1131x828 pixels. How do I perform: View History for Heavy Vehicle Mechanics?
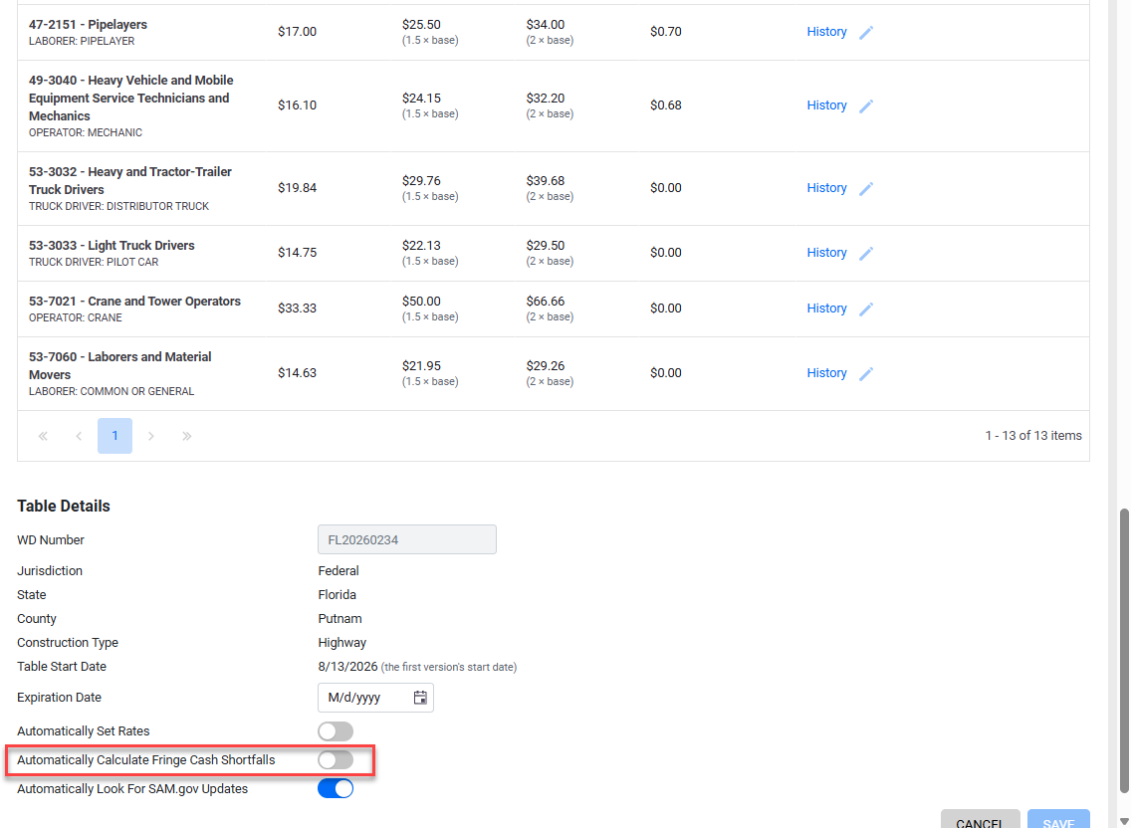tap(826, 105)
